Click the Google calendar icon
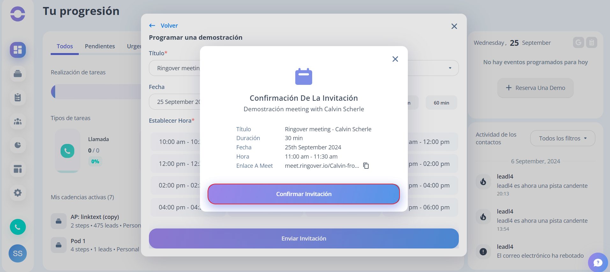The height and width of the screenshot is (272, 610). (578, 43)
